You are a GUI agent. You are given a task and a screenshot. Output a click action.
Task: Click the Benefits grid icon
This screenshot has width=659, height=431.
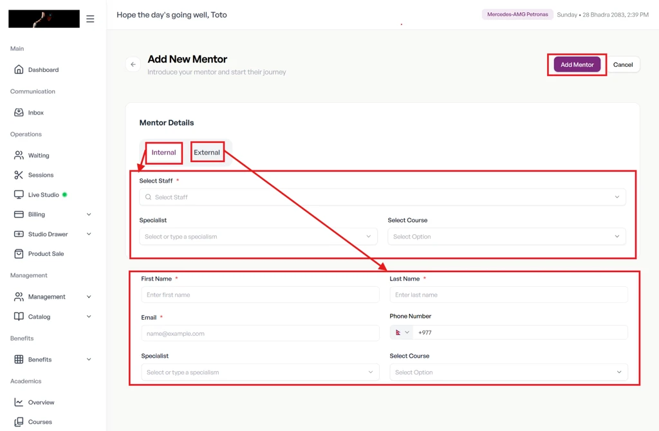[x=19, y=359]
